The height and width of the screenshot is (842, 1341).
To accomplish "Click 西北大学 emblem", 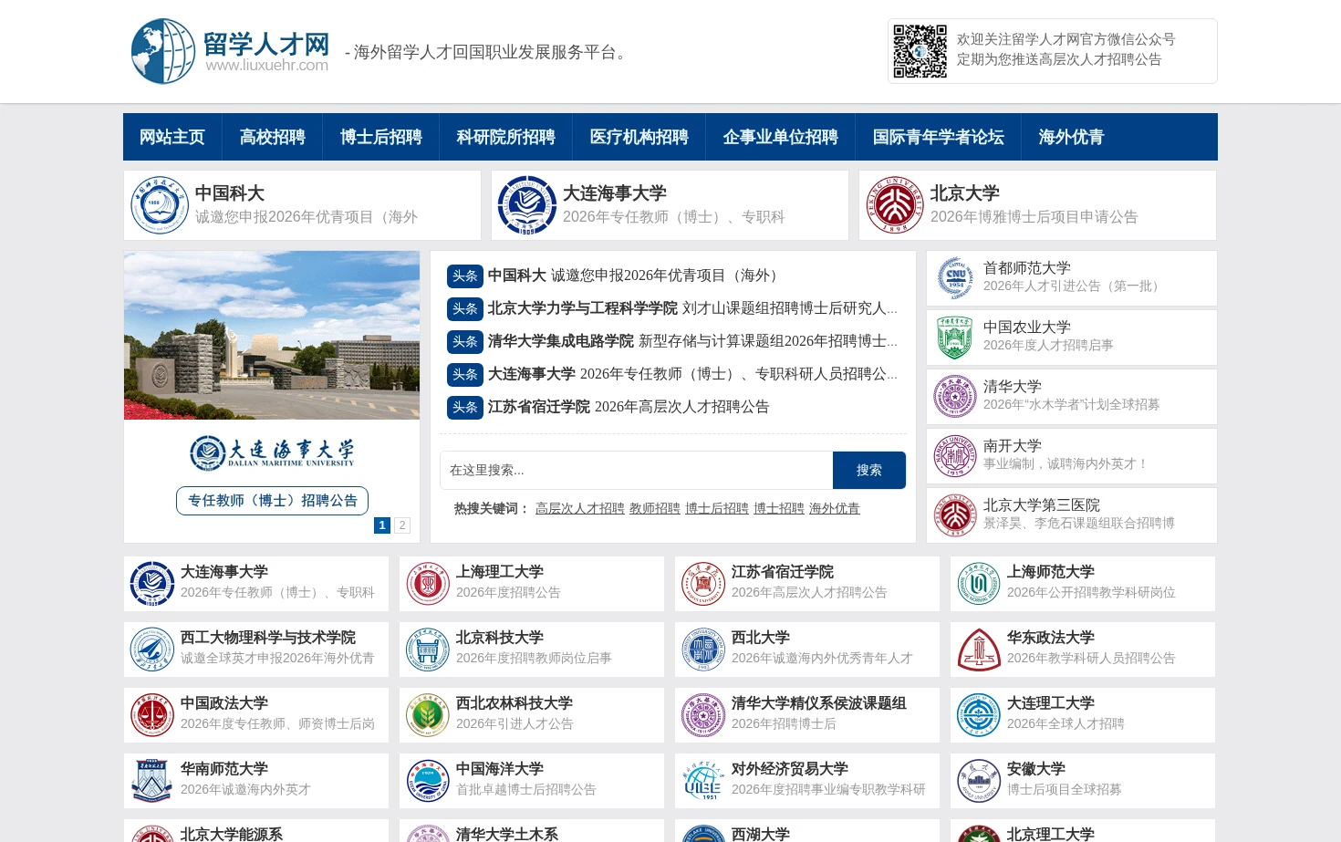I will click(x=703, y=650).
